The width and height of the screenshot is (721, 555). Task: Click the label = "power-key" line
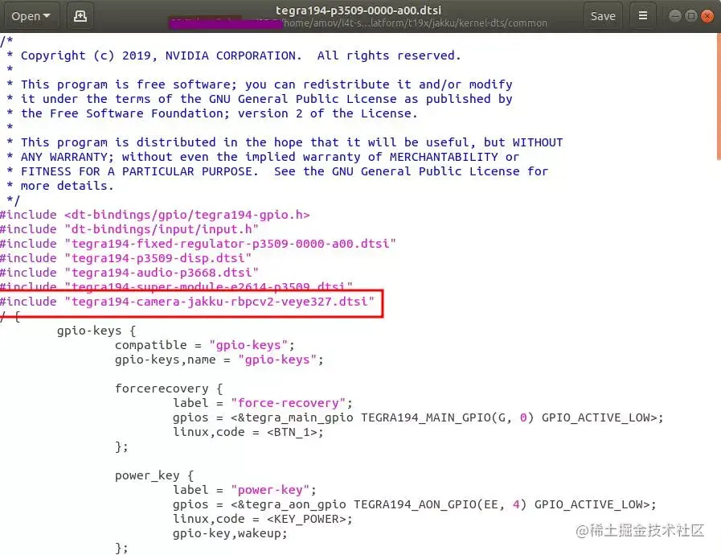coord(244,490)
